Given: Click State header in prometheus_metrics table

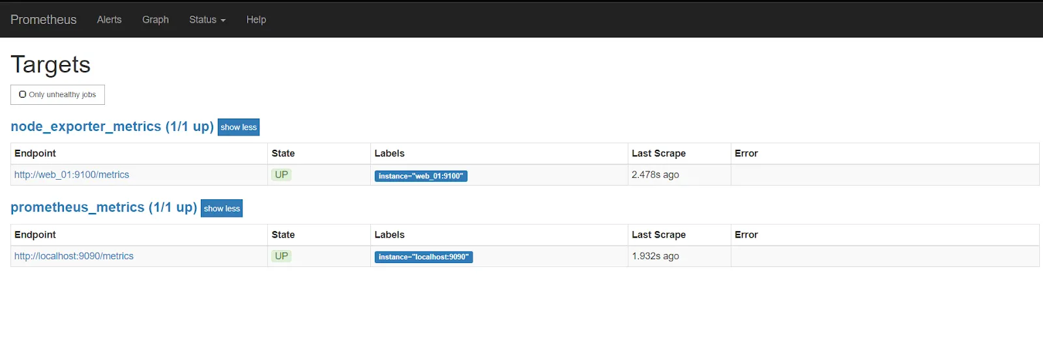Looking at the screenshot, I should [x=283, y=234].
